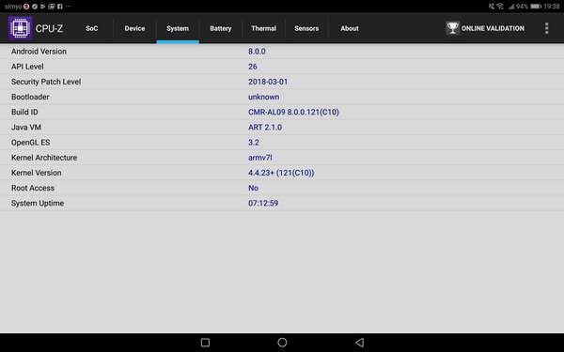Viewport: 564px width, 352px height.
Task: Tap the battery icon in status bar
Action: (x=536, y=7)
